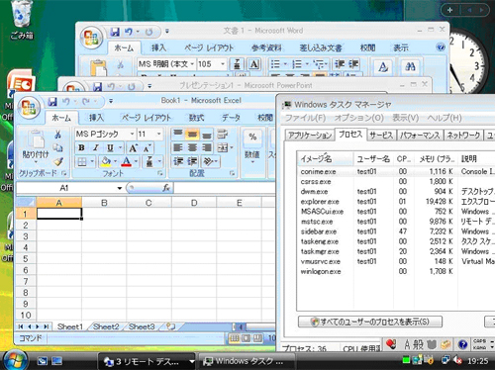Click the Windows タスク taskbar button

(246, 361)
